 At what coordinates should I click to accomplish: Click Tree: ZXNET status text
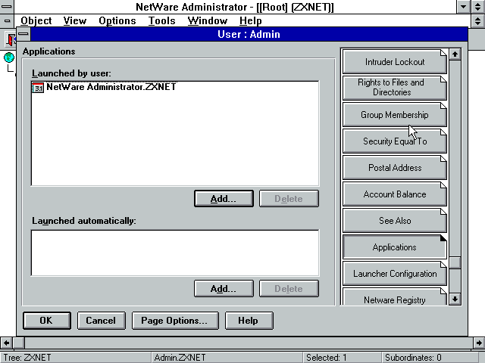(x=27, y=358)
